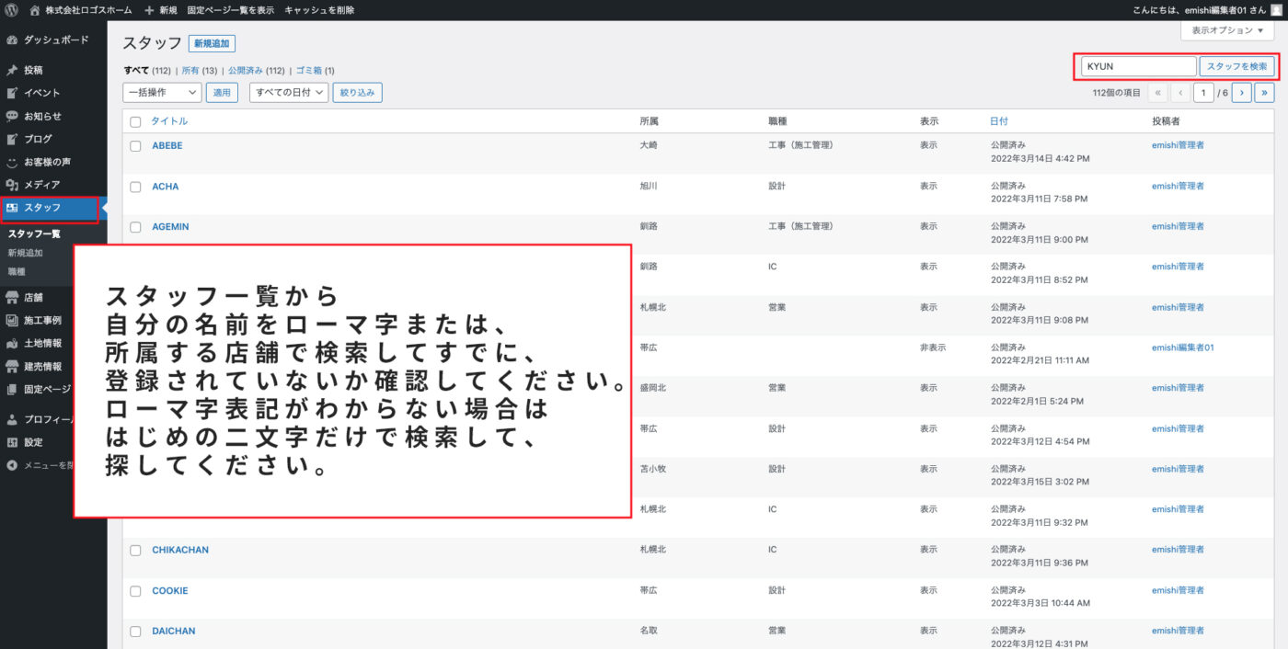Click the user avatar icon in admin bar
Viewport: 1288px width, 649px height.
[x=1276, y=10]
